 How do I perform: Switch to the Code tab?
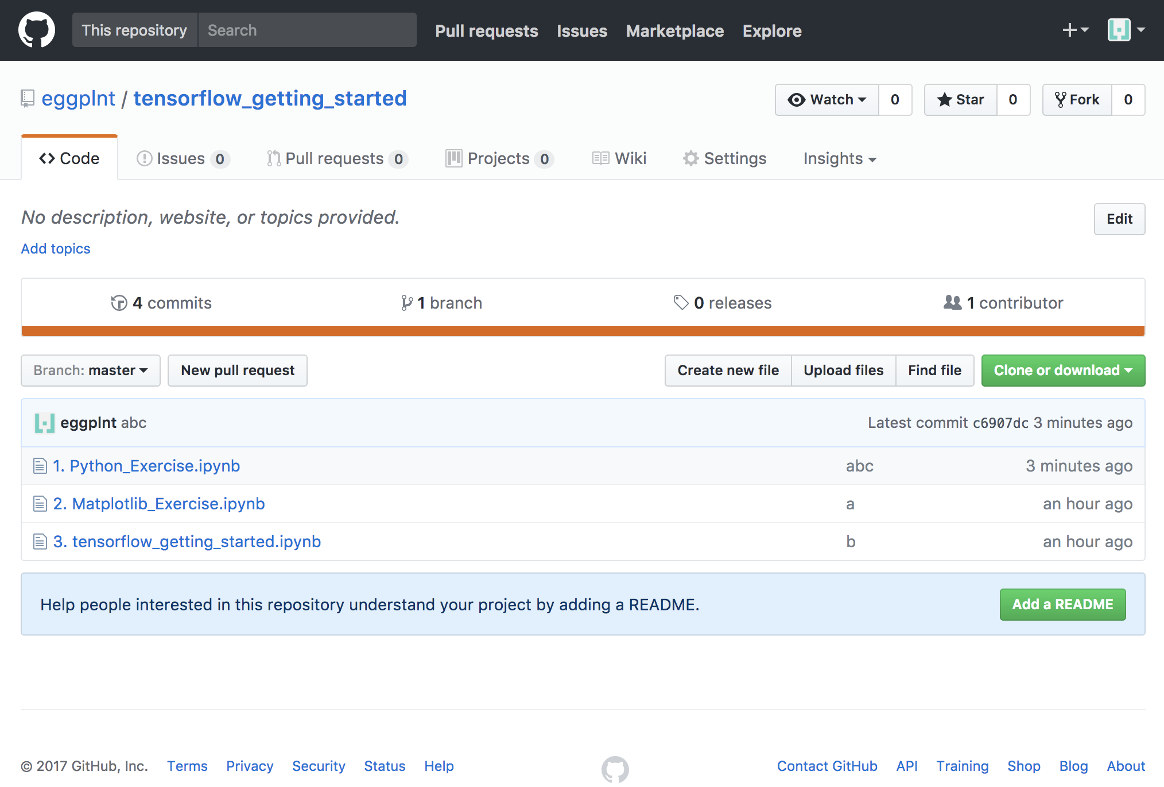[69, 158]
